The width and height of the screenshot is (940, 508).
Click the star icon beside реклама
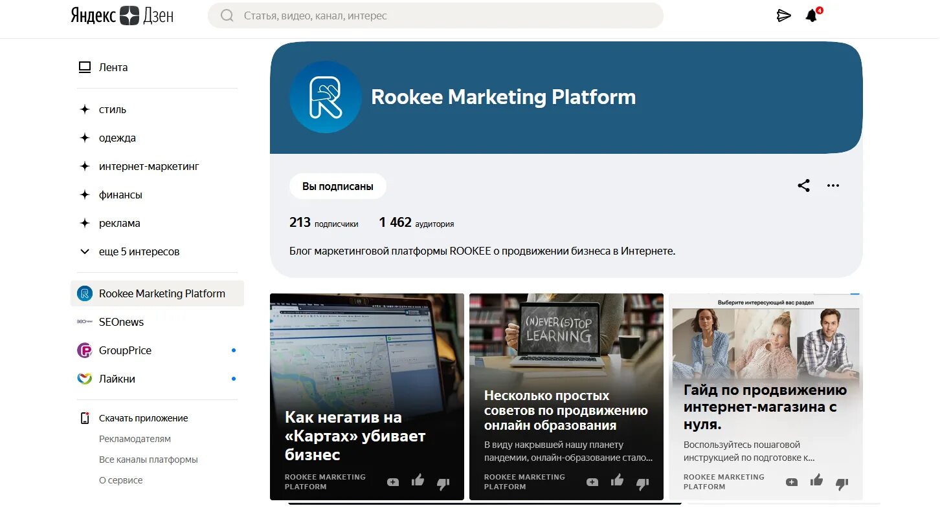point(84,224)
